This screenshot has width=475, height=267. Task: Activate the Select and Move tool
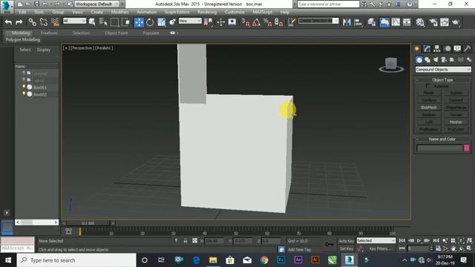pos(139,22)
